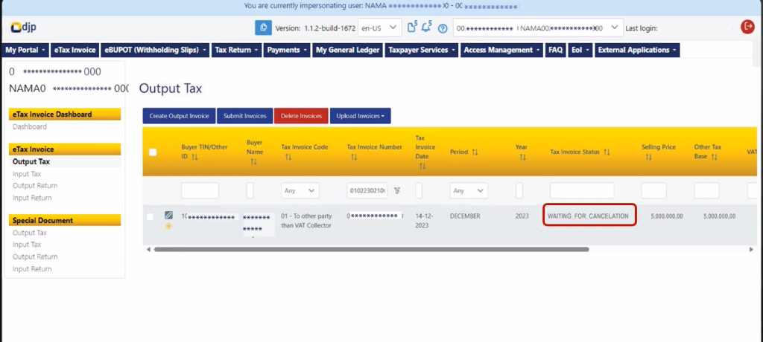Open the Tax Invoice Code filter dropdown
763x342 pixels.
point(300,190)
